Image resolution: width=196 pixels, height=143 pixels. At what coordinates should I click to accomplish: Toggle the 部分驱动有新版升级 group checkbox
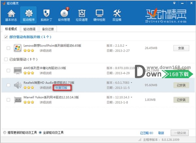pos(6,37)
